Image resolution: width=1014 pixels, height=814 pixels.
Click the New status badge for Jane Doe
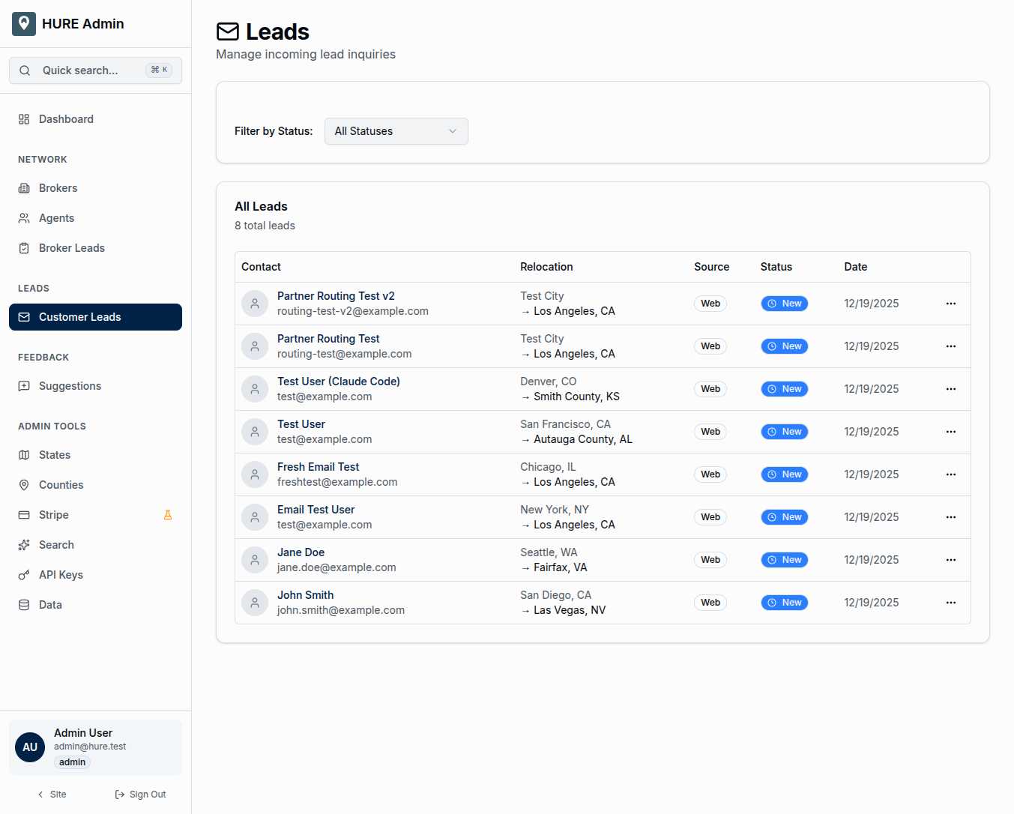pos(784,560)
